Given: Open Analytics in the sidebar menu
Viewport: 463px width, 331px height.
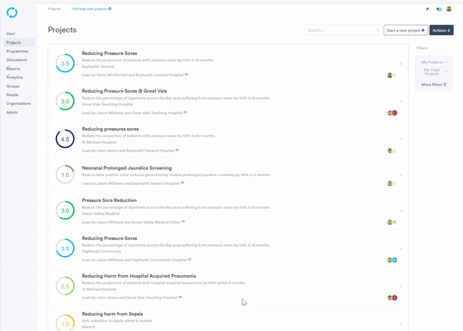Looking at the screenshot, I should (15, 77).
